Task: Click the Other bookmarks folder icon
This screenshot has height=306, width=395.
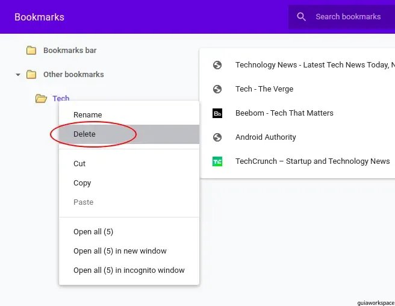Action: 31,75
